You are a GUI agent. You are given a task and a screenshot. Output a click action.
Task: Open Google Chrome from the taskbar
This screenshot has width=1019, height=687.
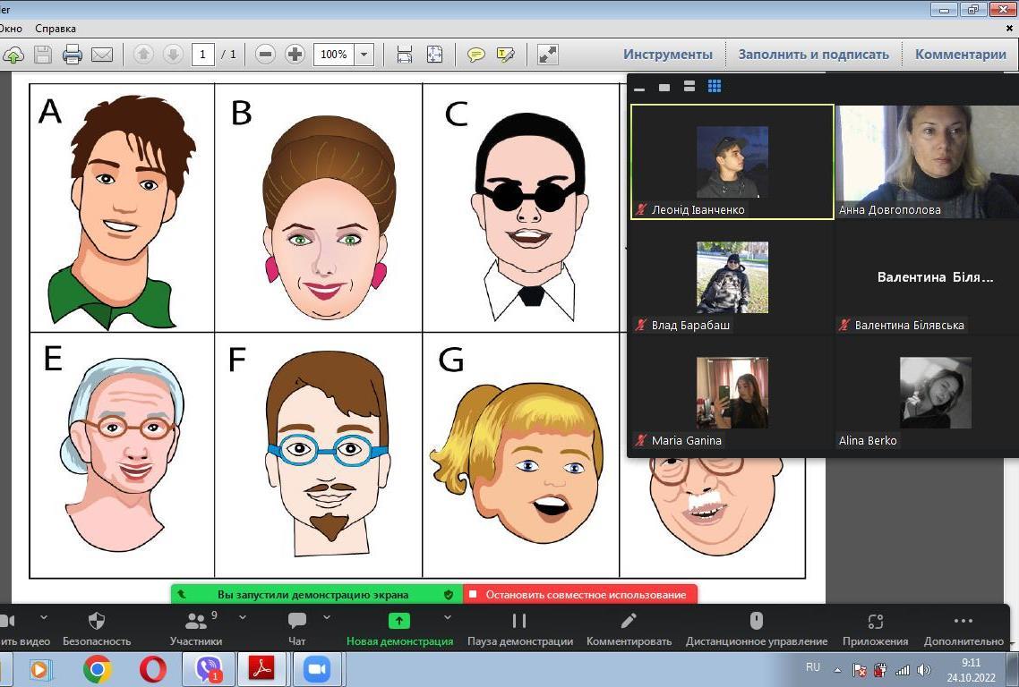tap(98, 669)
